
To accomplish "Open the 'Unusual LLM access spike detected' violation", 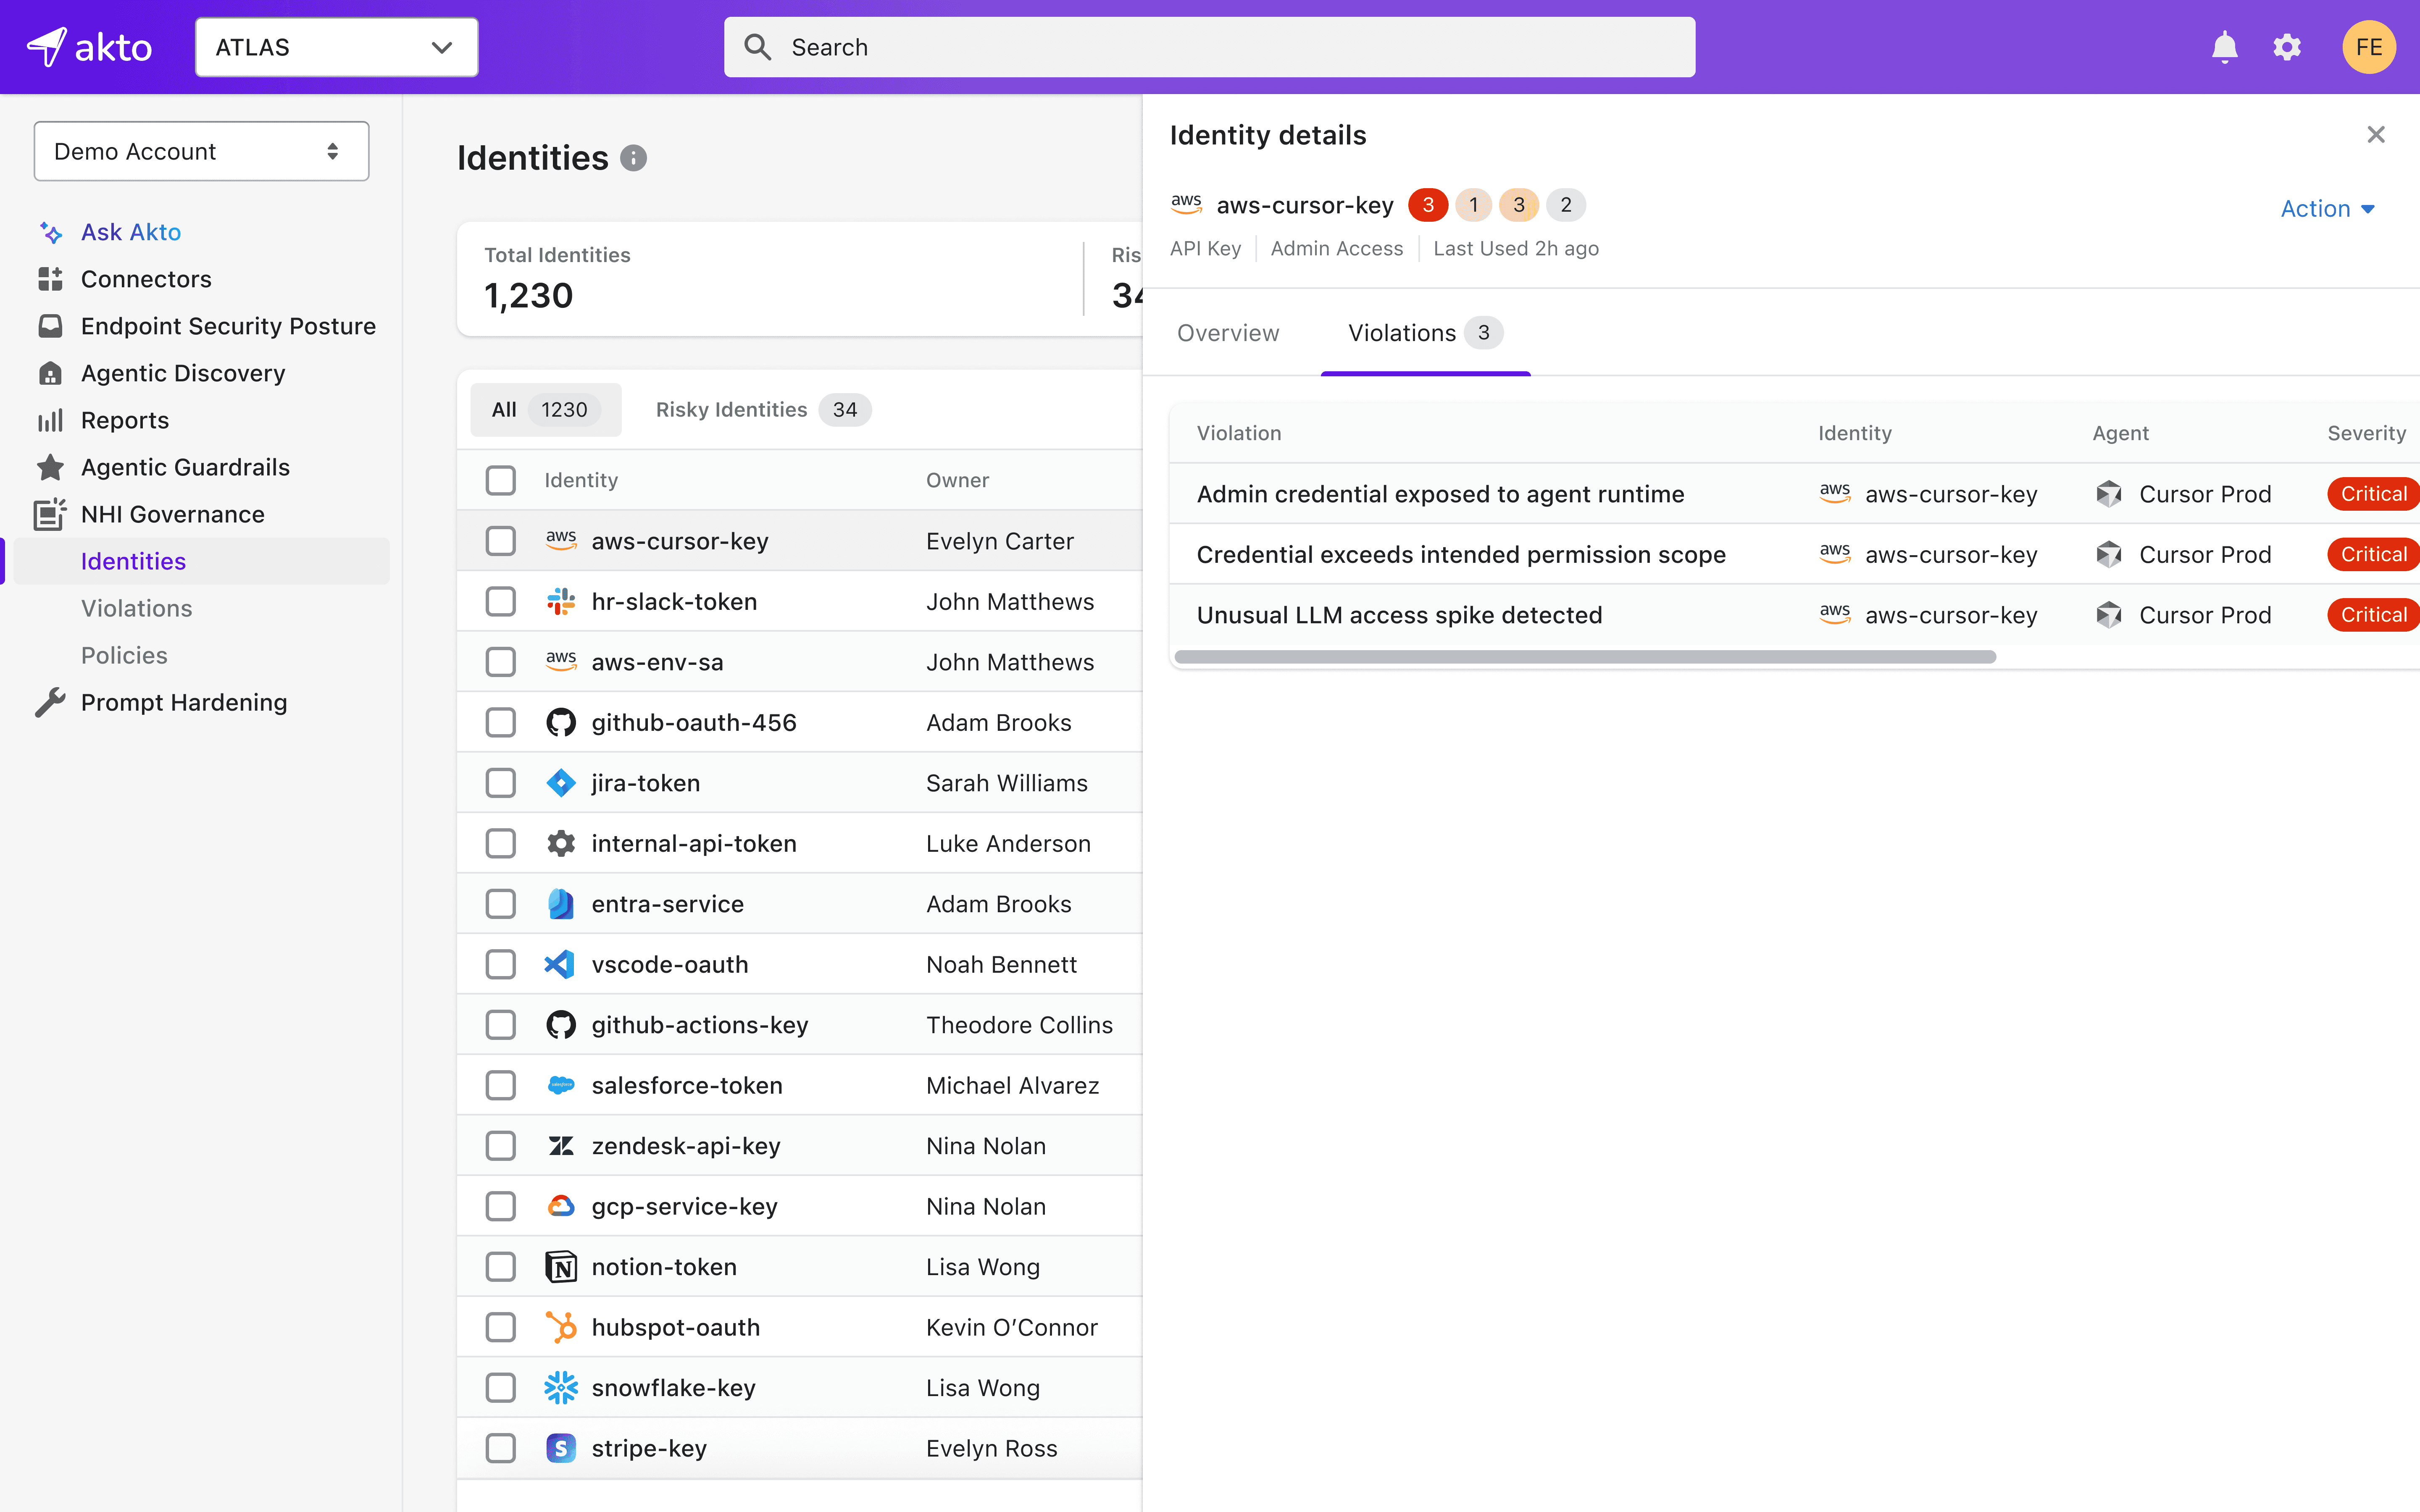I will pos(1399,615).
